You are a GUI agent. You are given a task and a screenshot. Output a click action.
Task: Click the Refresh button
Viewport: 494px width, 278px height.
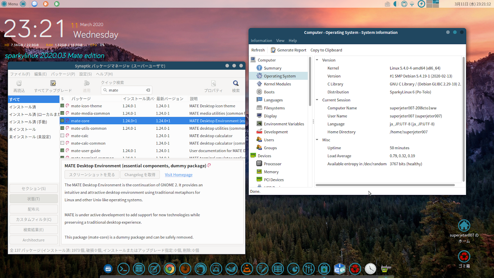coord(258,50)
